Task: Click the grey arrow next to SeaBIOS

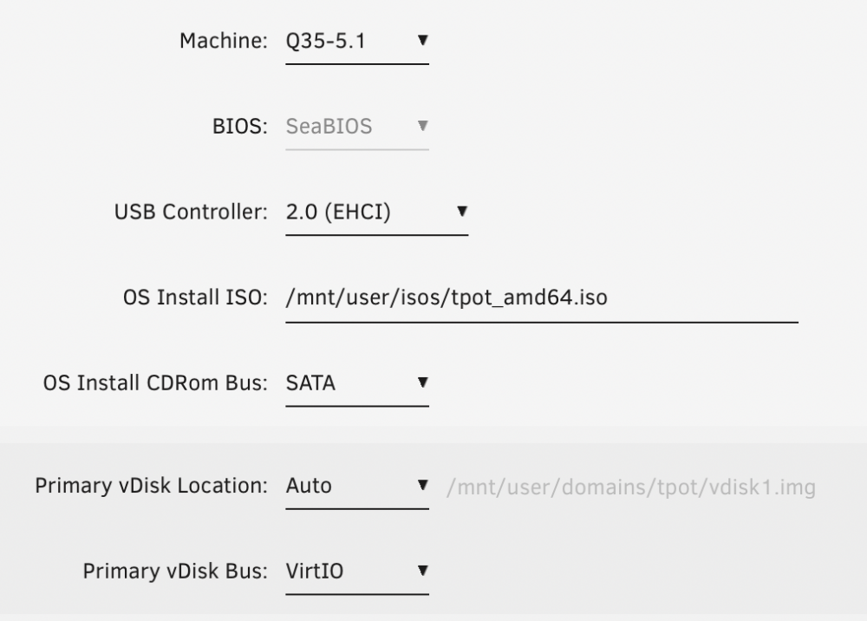Action: point(423,126)
